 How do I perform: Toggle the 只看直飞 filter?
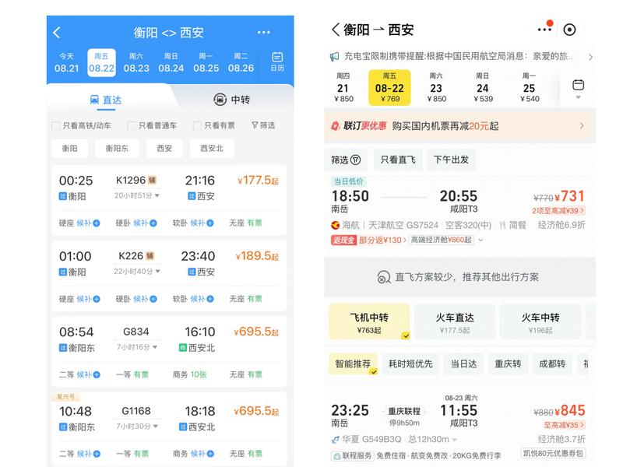pos(398,160)
